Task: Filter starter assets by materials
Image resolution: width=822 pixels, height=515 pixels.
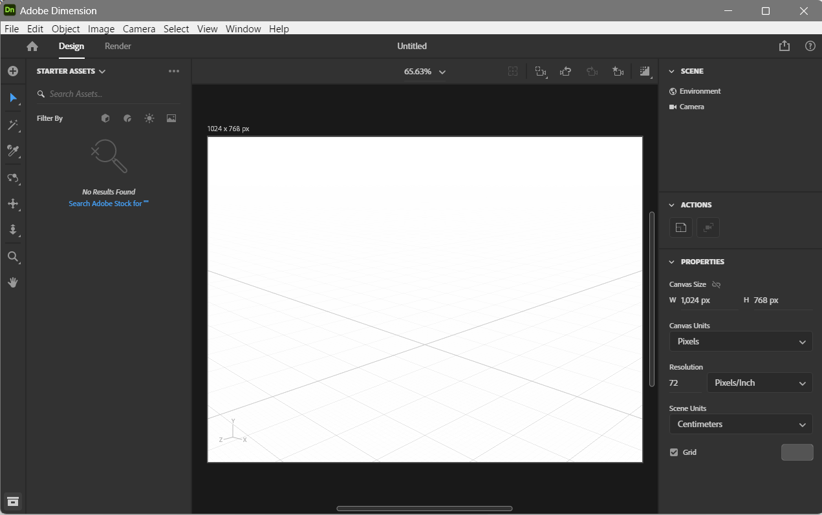Action: click(127, 118)
